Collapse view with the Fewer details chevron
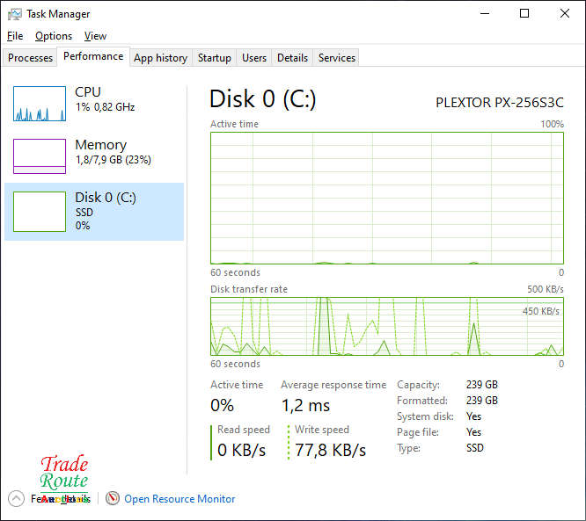Viewport: 586px width, 521px height. 16,498
